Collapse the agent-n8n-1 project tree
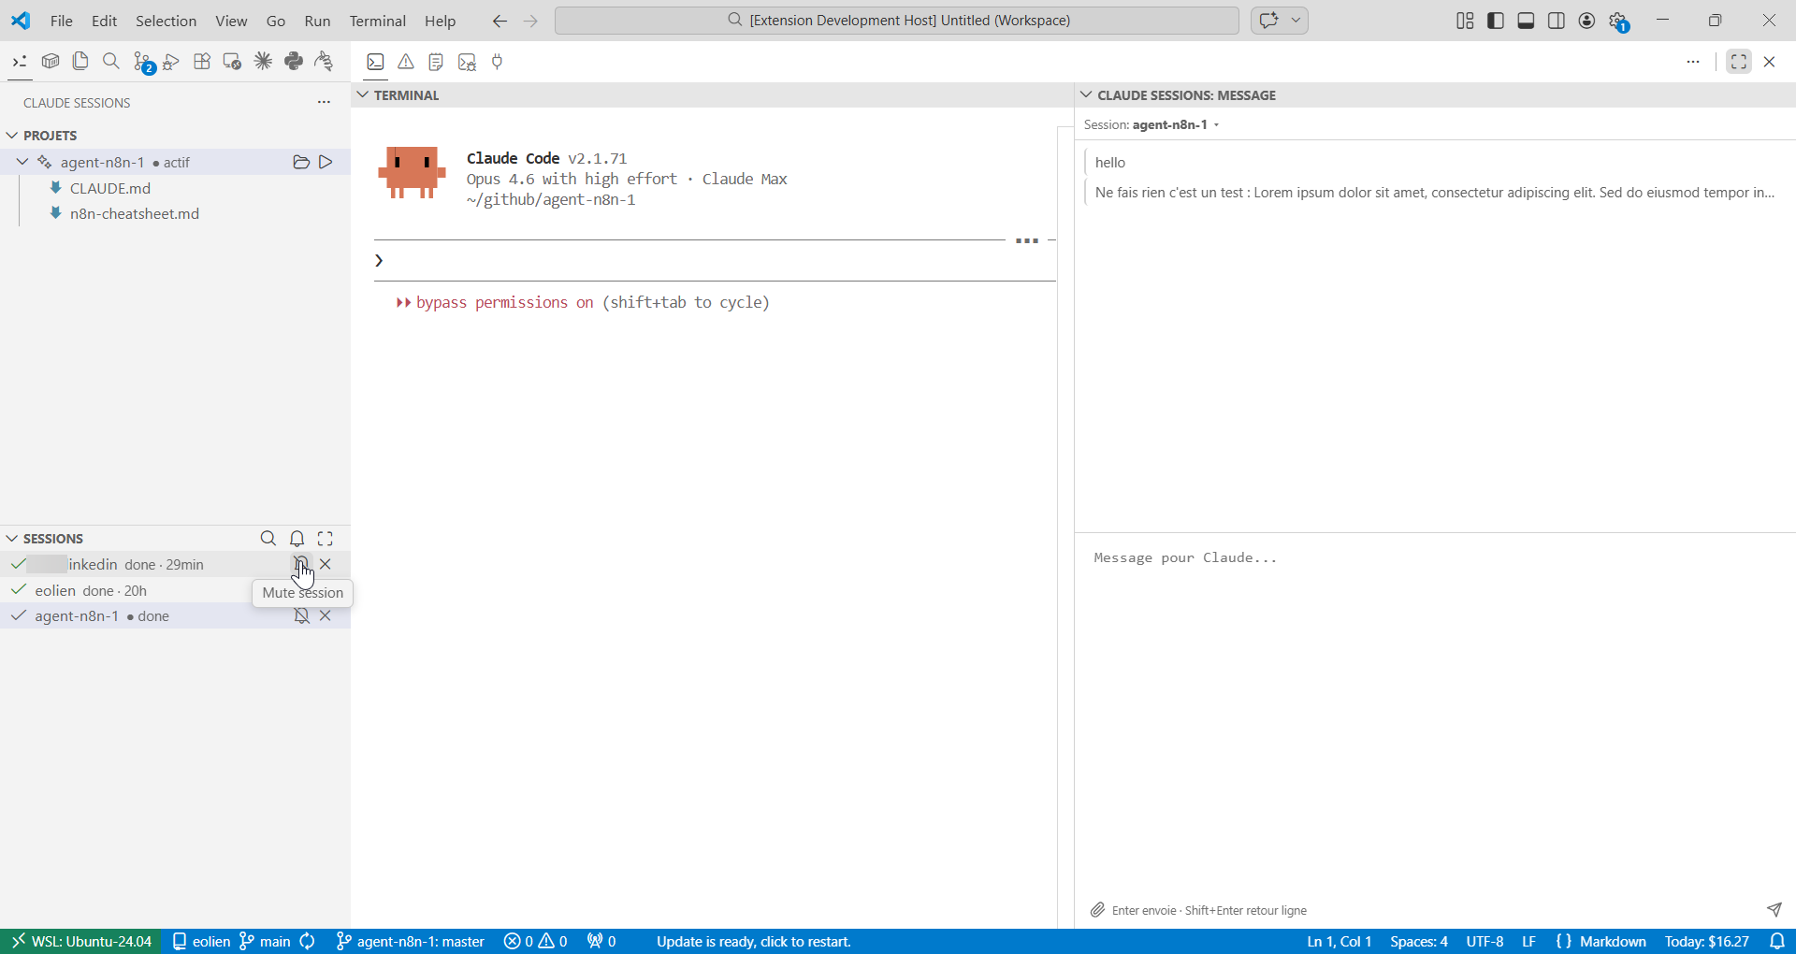The height and width of the screenshot is (954, 1796). click(x=22, y=163)
